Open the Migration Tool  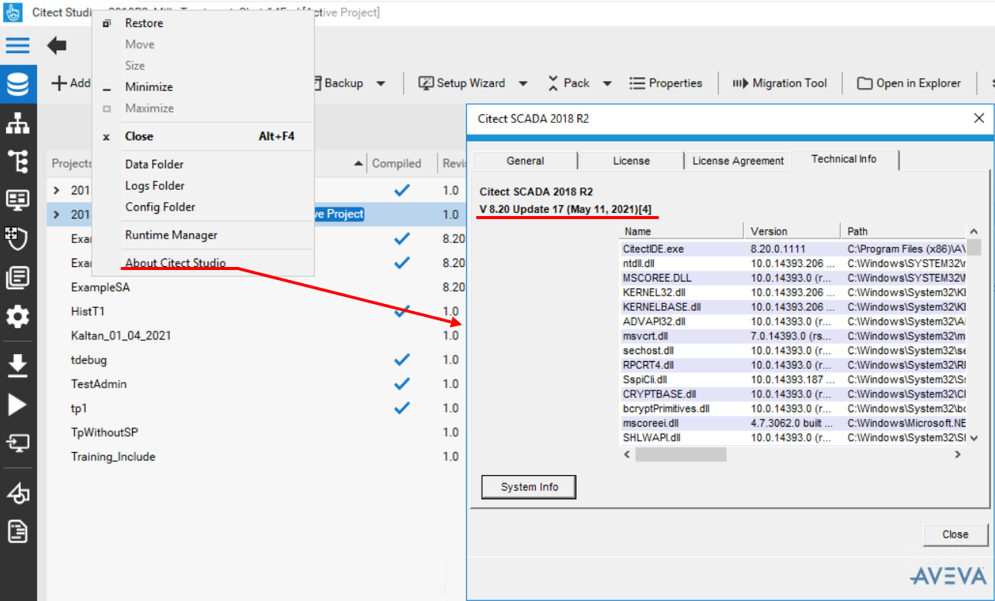pos(780,83)
